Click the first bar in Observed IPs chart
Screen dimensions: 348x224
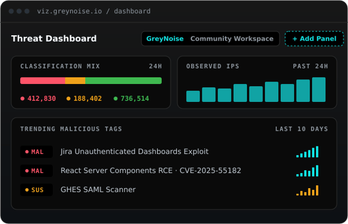(x=193, y=97)
